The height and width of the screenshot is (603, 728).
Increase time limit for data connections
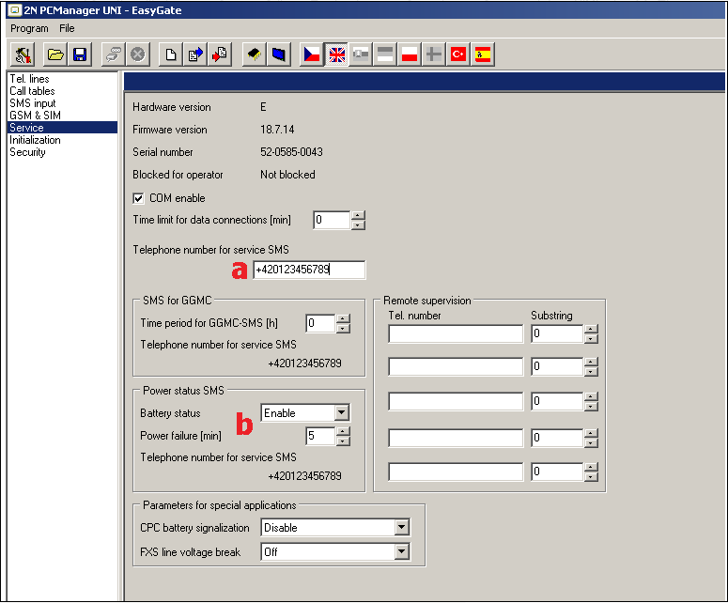tap(358, 216)
